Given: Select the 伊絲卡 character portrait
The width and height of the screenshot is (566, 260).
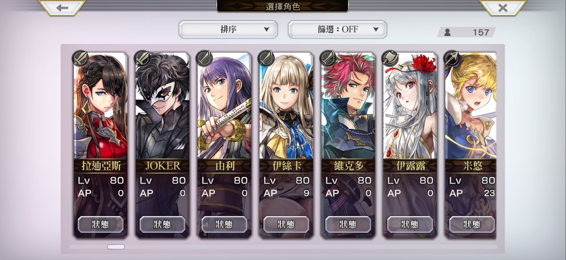Looking at the screenshot, I should tap(286, 106).
